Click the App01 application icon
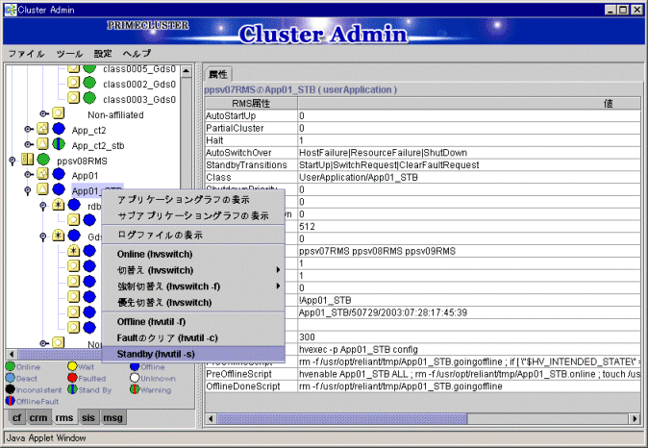 click(x=42, y=174)
